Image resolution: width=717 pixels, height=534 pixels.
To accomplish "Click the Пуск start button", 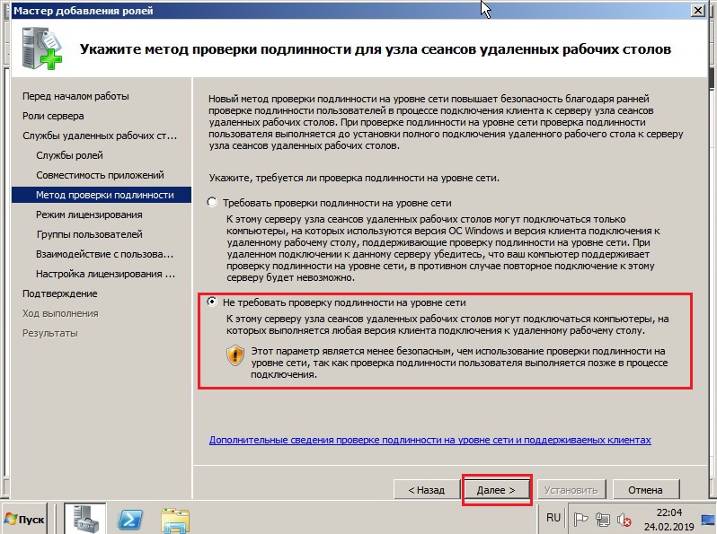I will [26, 519].
